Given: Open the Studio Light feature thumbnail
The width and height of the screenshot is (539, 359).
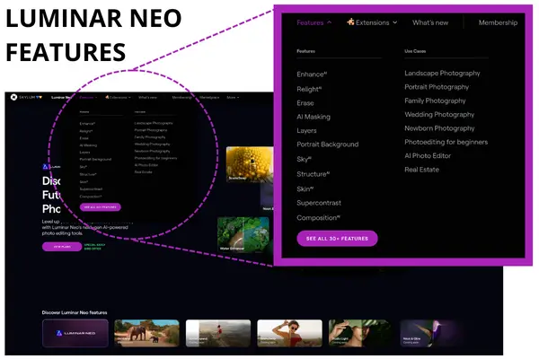Looking at the screenshot, I should coord(360,333).
